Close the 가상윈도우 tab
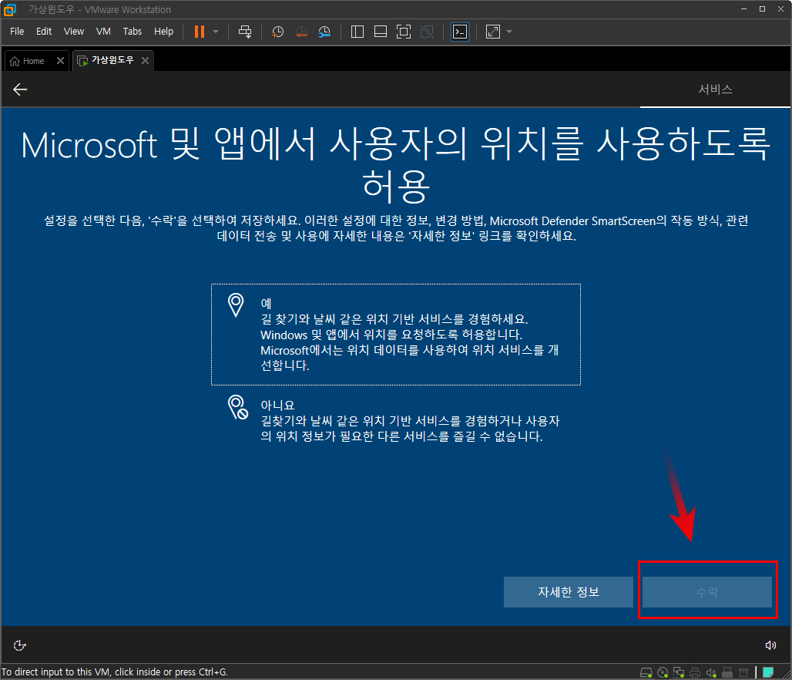The width and height of the screenshot is (792, 680). pos(145,61)
